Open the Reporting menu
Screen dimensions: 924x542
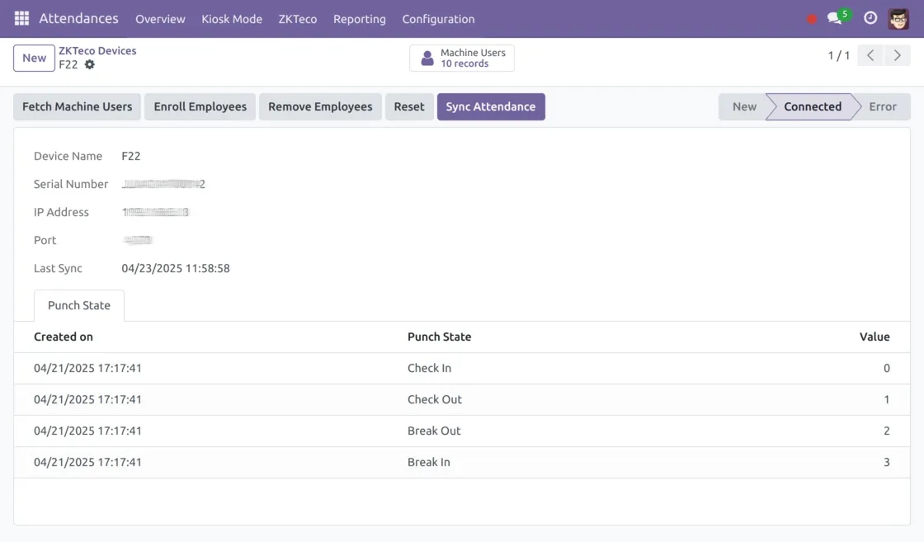pyautogui.click(x=359, y=19)
